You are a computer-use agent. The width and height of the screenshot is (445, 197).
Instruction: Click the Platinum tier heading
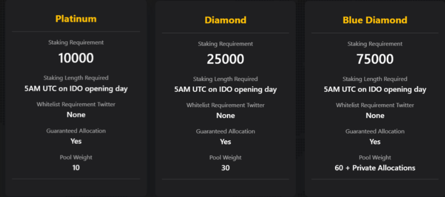pos(76,19)
